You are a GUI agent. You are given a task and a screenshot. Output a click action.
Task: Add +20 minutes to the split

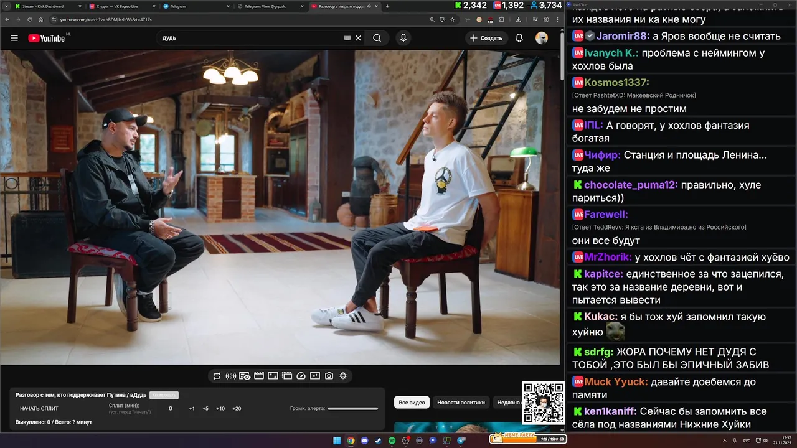point(237,409)
